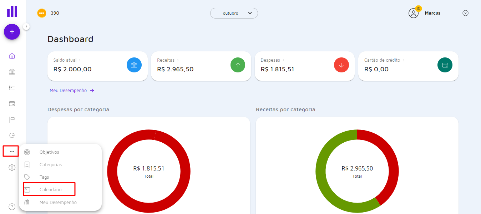Open the transactions list sidebar icon

tap(12, 87)
